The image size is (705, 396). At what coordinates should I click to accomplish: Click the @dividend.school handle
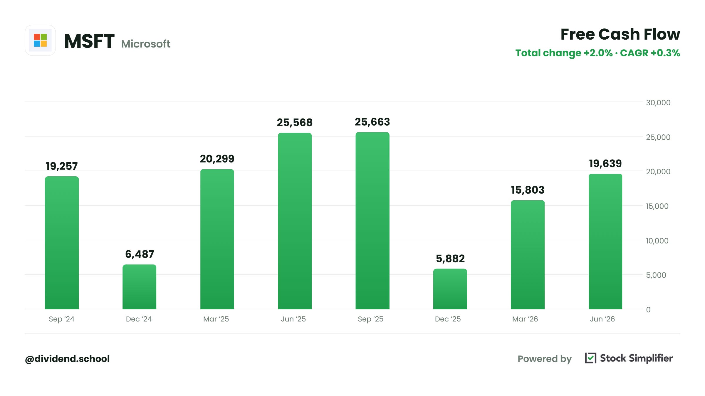[x=67, y=359]
